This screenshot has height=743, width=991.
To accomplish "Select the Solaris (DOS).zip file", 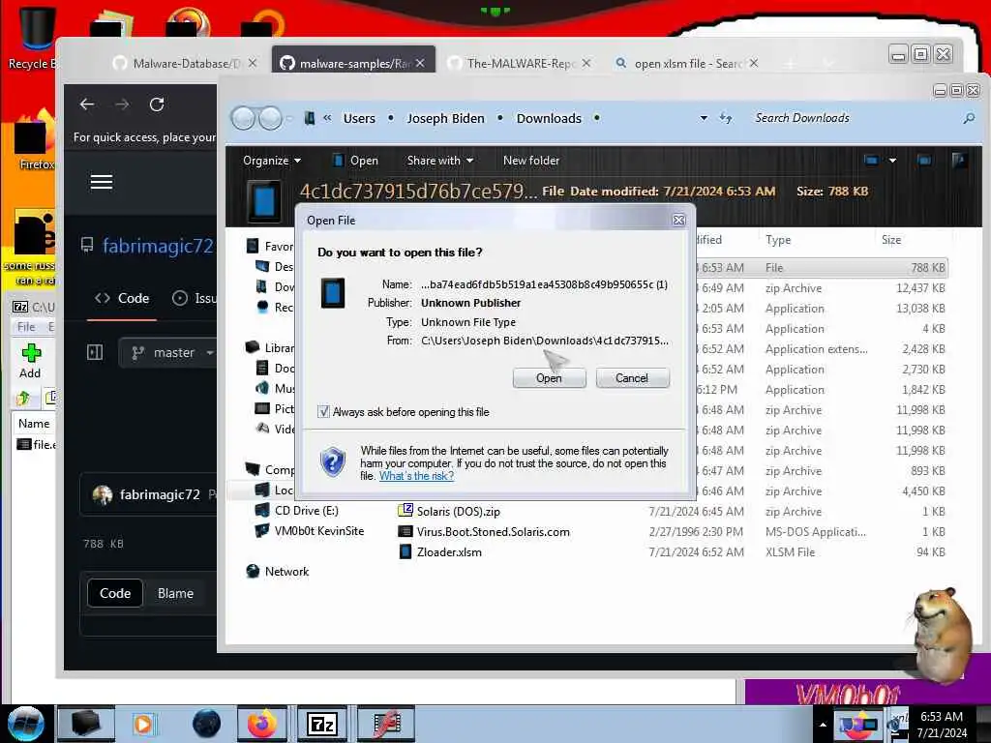I will [x=458, y=512].
